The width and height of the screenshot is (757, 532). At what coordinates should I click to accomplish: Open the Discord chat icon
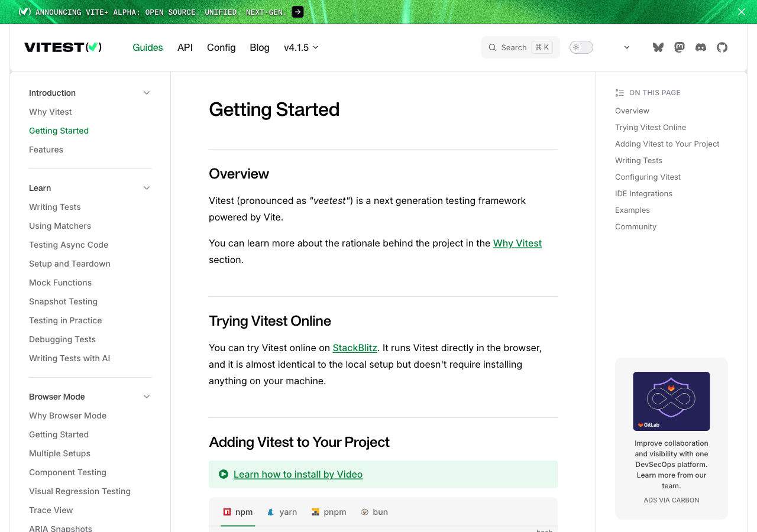701,47
